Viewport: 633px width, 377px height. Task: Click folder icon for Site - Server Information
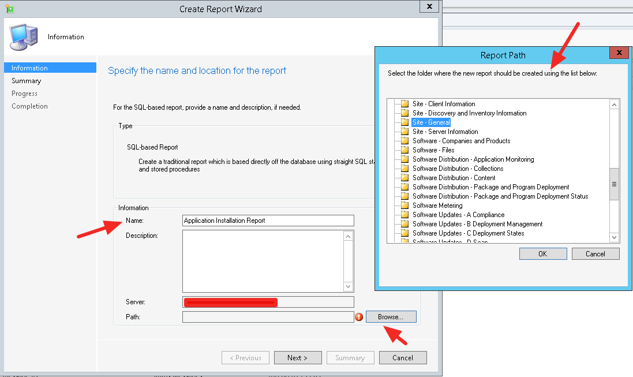point(404,132)
